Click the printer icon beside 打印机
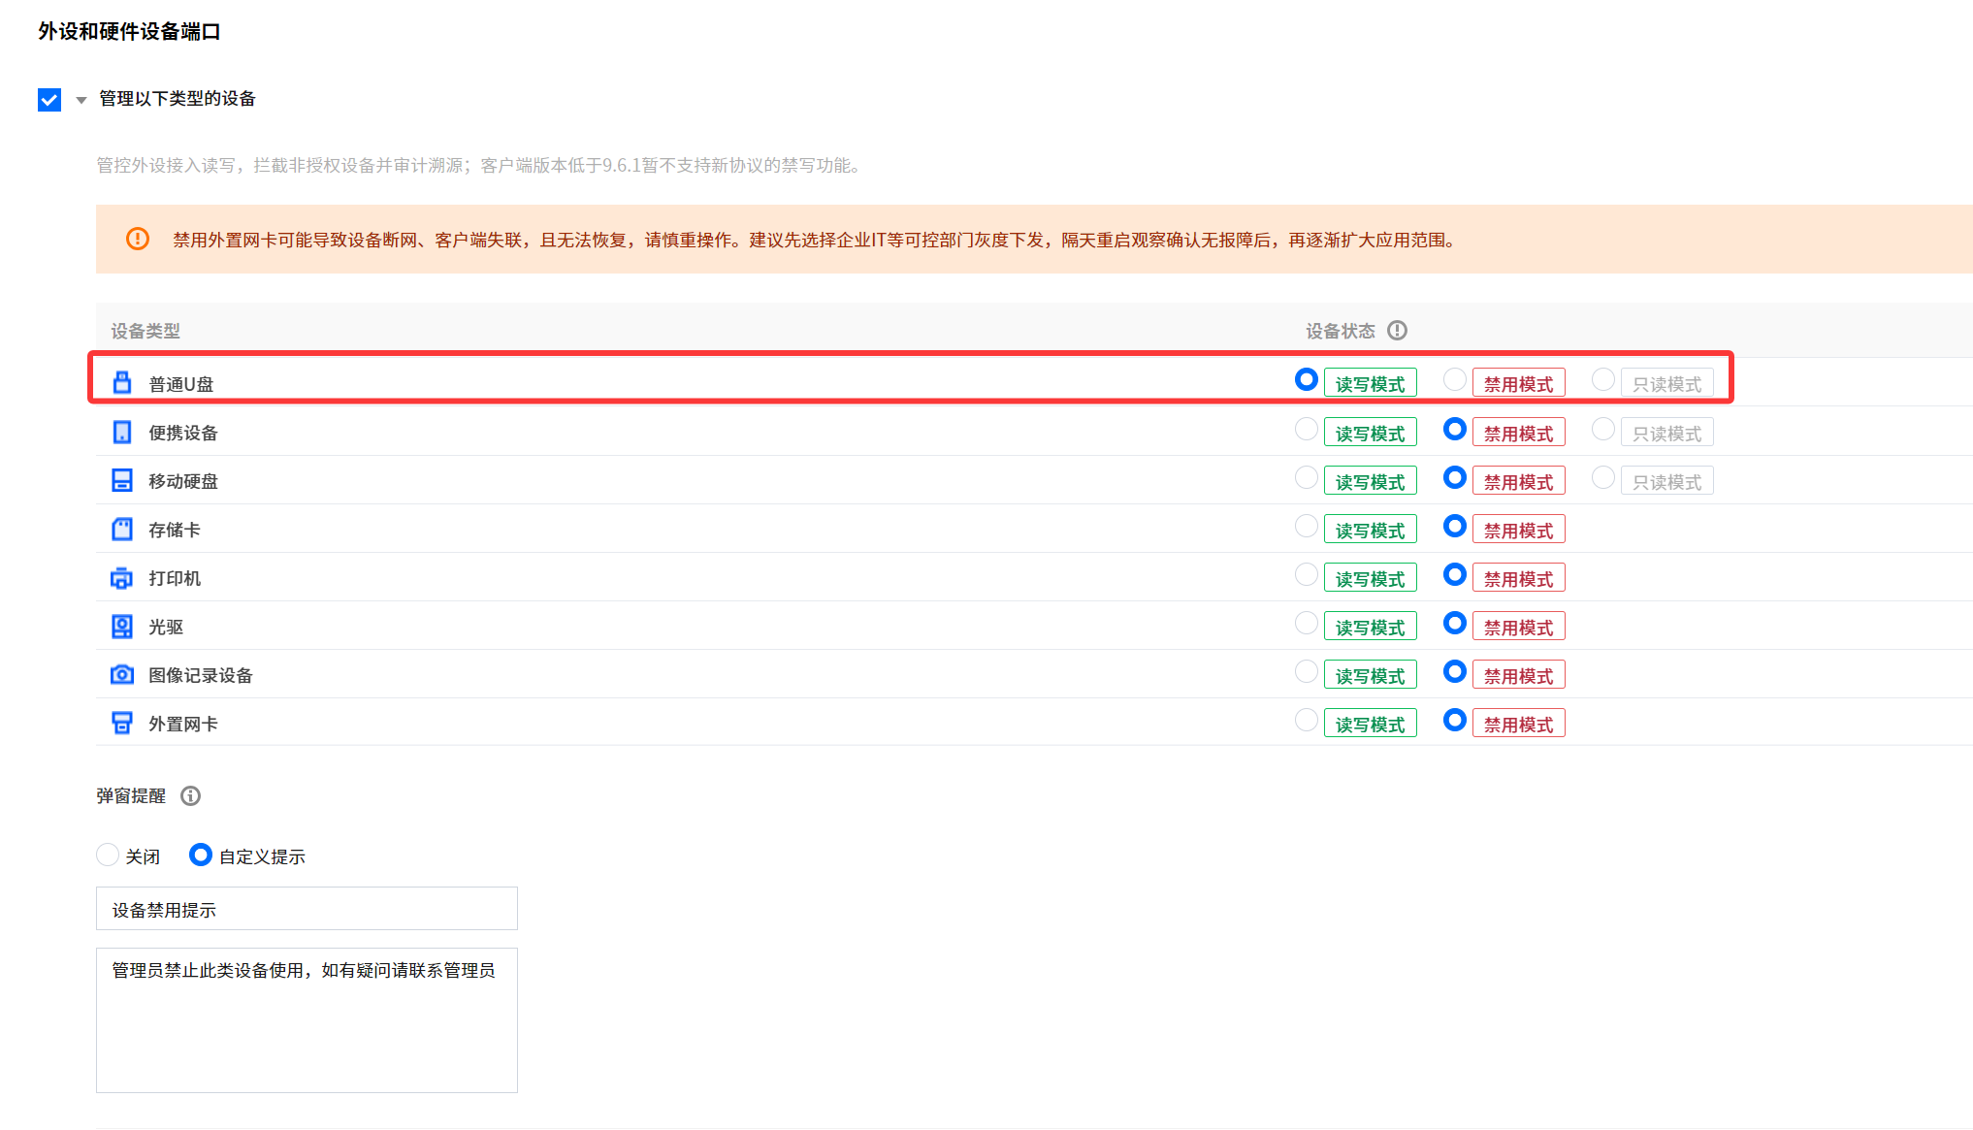Screen dimensions: 1973x1130 (122, 578)
